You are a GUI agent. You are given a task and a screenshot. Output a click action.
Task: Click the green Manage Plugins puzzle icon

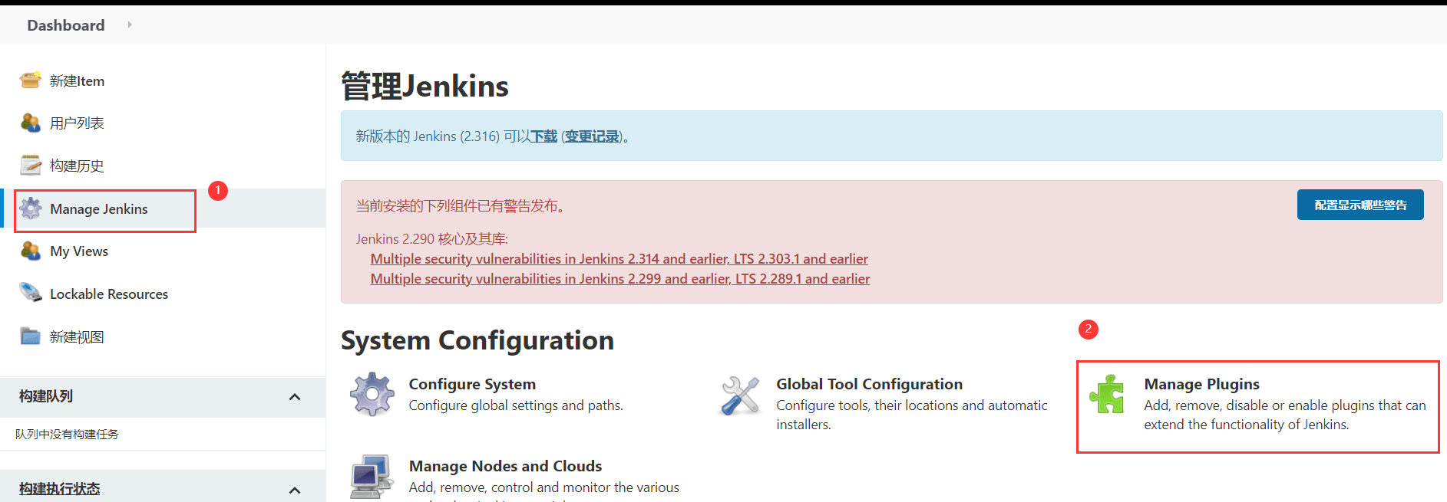(x=1107, y=394)
